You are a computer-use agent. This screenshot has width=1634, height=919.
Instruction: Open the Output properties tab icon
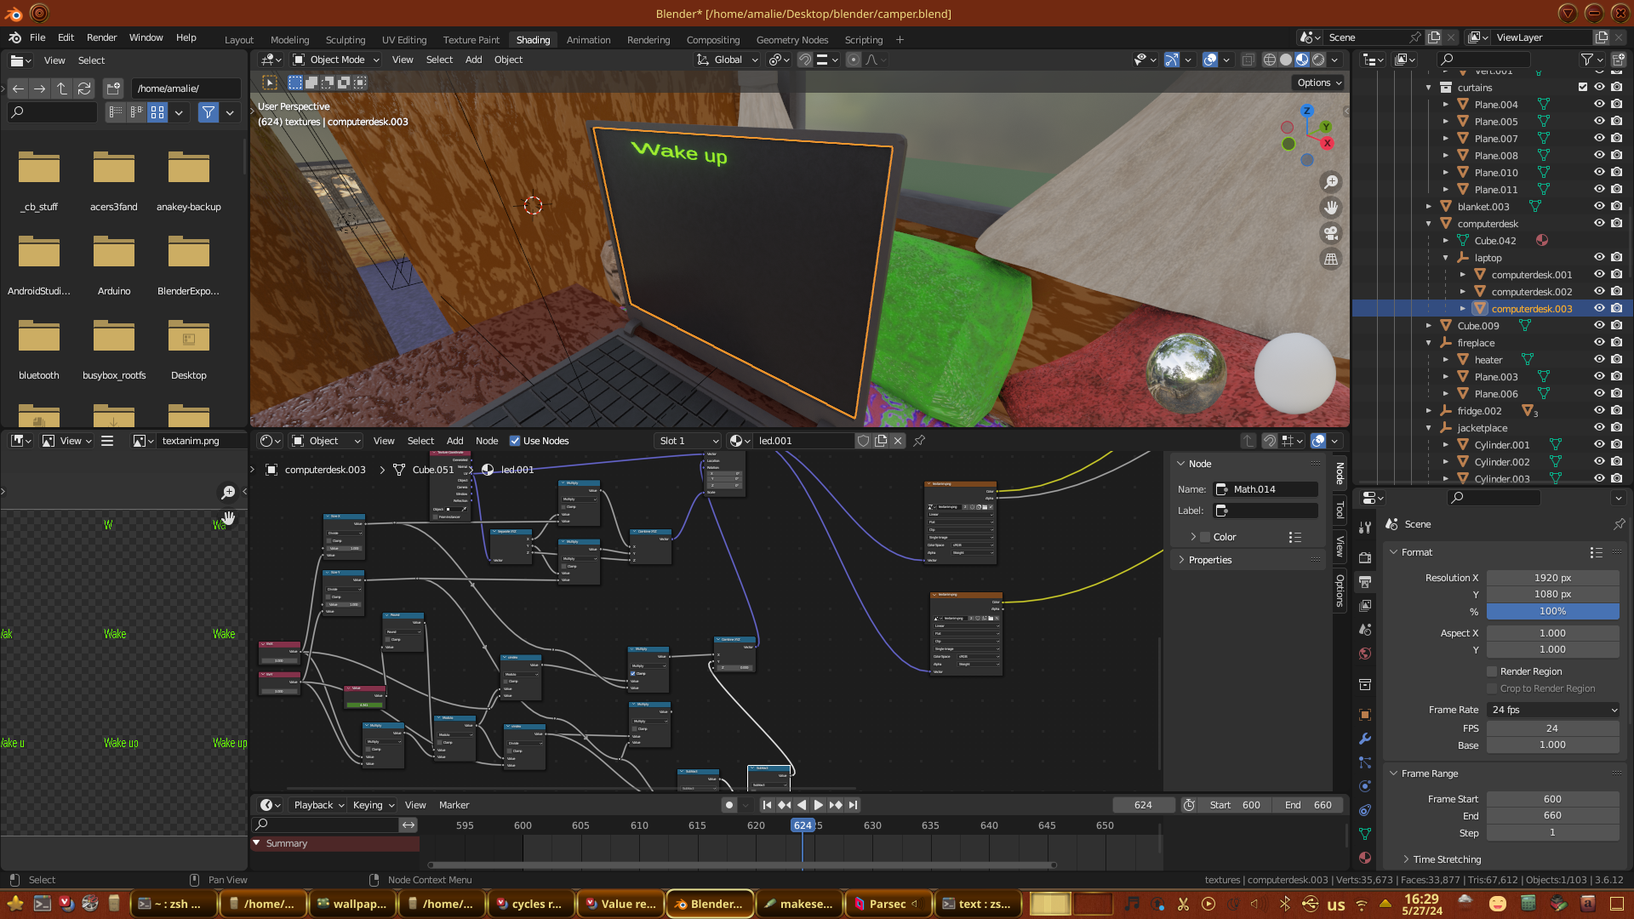coord(1365,582)
